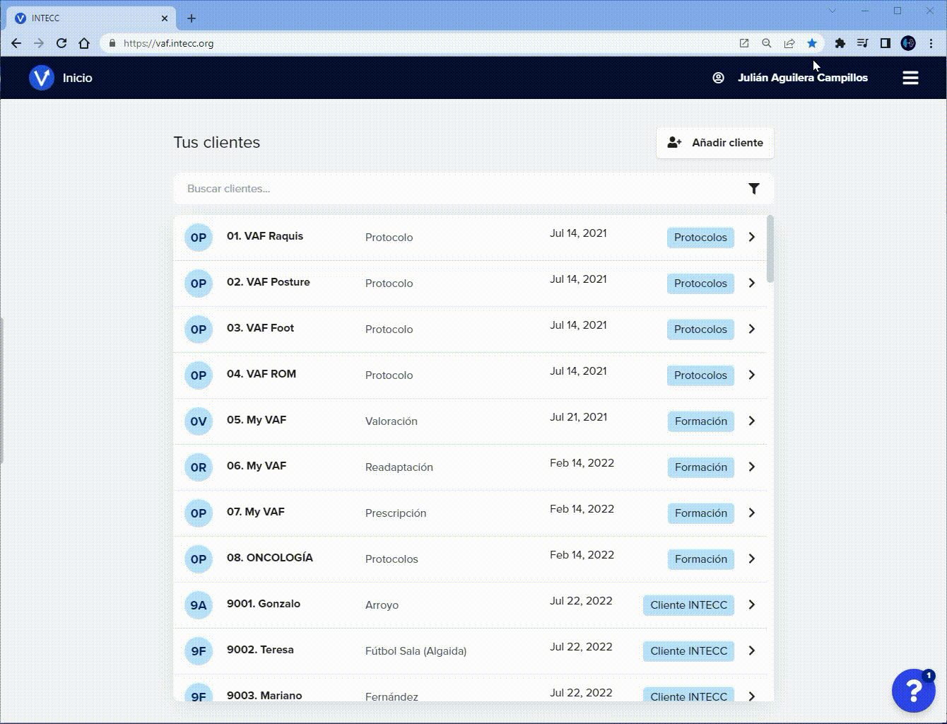The width and height of the screenshot is (947, 724).
Task: Open the hamburger menu
Action: click(910, 78)
